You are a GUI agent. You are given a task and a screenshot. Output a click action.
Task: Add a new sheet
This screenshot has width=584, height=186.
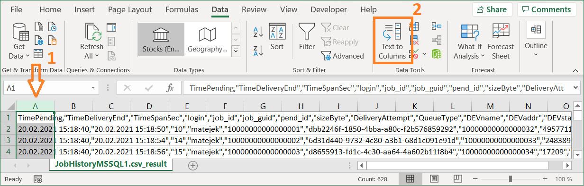point(193,165)
